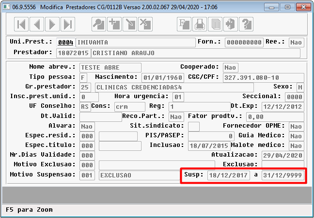
Task: Click the Uni.Prest. field showing 0004
Action: 66,43
